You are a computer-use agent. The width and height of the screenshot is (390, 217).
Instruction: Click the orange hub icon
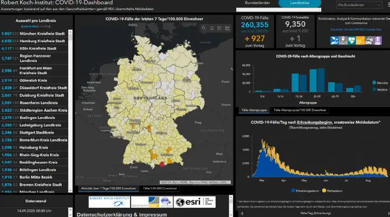tap(360, 40)
